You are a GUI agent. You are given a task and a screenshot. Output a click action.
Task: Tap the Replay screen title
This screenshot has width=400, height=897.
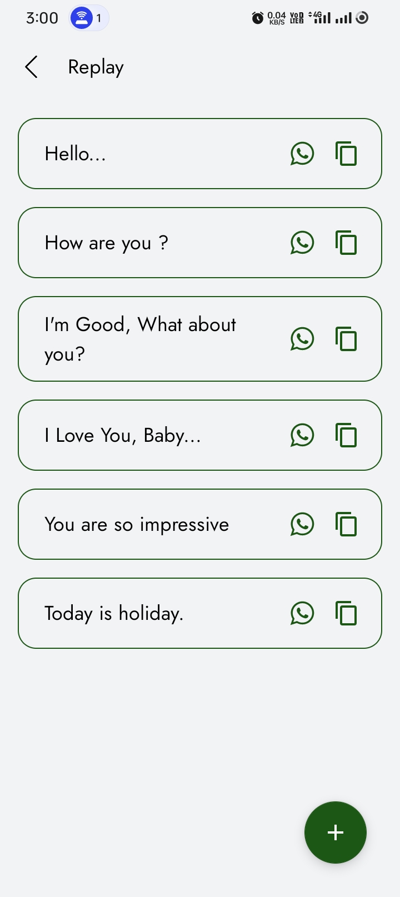tap(96, 67)
